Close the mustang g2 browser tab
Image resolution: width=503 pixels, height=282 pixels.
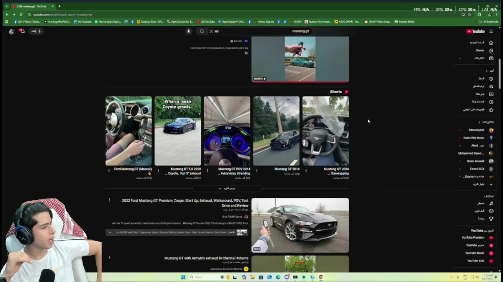coord(52,6)
